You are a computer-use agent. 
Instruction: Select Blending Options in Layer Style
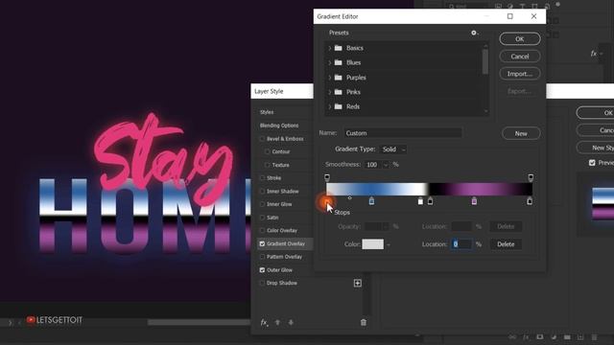click(x=279, y=126)
